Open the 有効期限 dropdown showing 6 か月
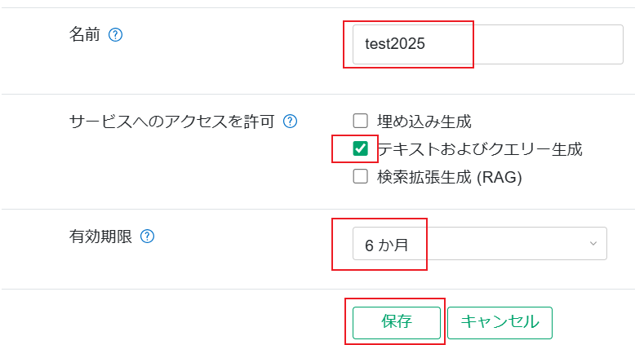This screenshot has width=635, height=345. tap(479, 243)
